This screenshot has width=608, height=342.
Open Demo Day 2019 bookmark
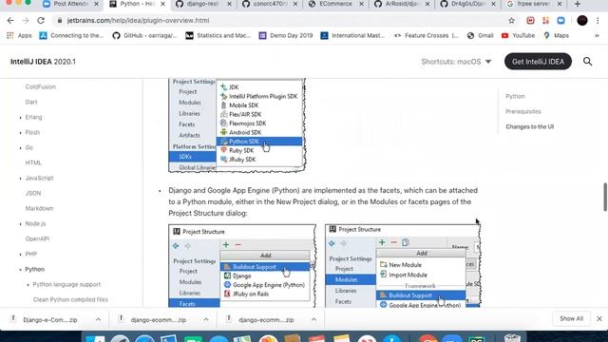click(x=286, y=35)
